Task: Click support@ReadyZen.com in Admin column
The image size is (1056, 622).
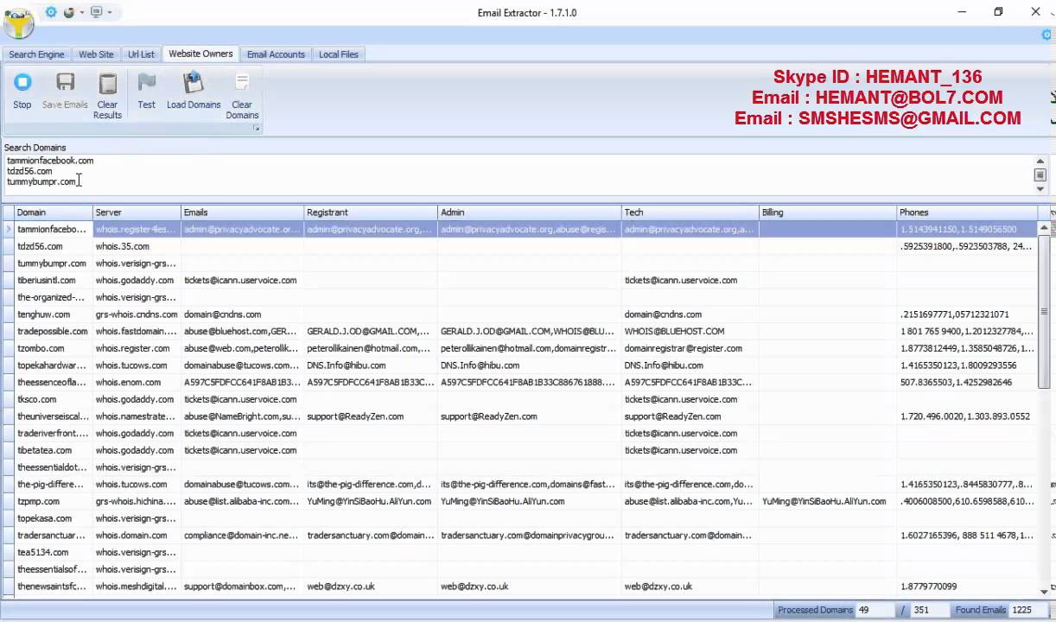Action: [x=530, y=416]
